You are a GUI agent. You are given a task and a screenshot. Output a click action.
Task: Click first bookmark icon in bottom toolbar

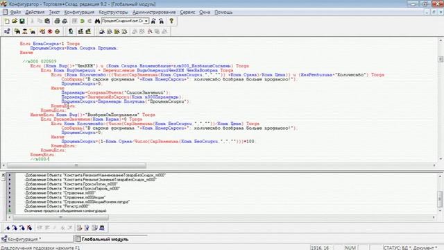(x=7, y=228)
